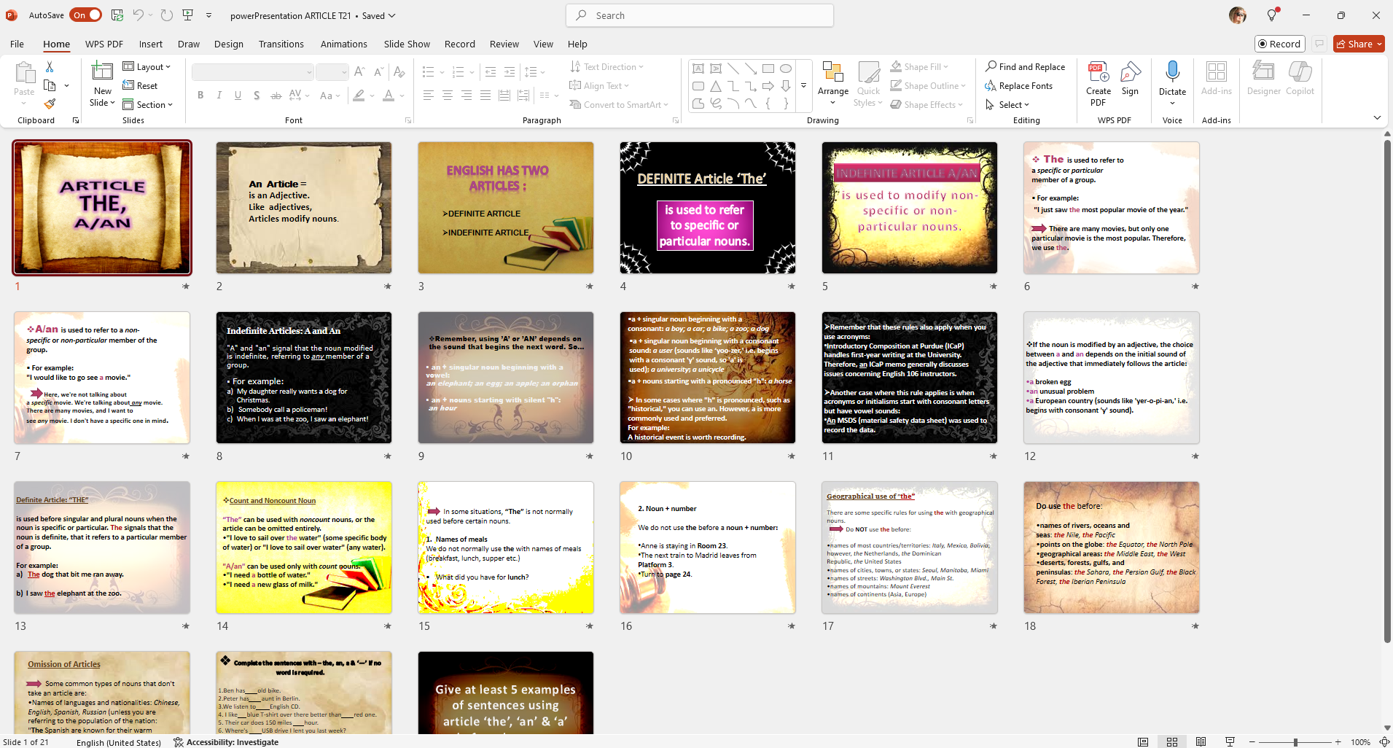Image resolution: width=1393 pixels, height=748 pixels.
Task: Click the lightbulb help icon
Action: pos(1272,15)
